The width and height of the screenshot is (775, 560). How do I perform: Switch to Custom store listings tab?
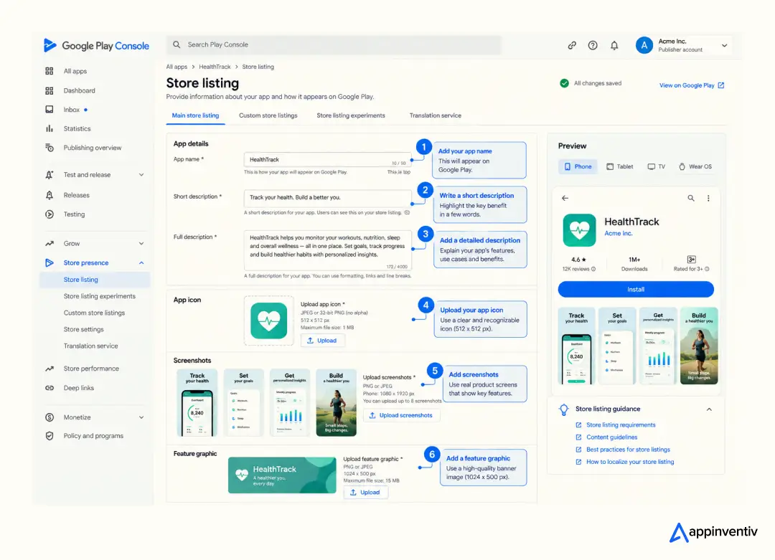[x=268, y=115]
